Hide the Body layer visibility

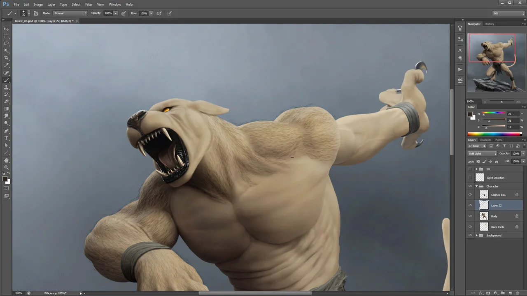tap(470, 216)
